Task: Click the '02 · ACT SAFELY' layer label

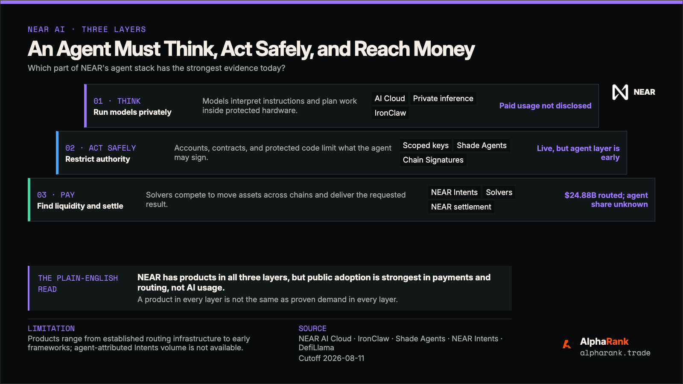Action: [x=100, y=148]
